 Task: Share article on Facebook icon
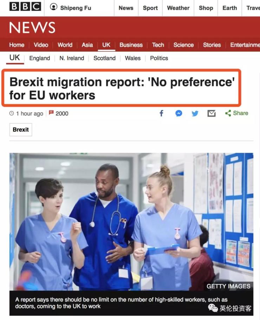pyautogui.click(x=161, y=113)
